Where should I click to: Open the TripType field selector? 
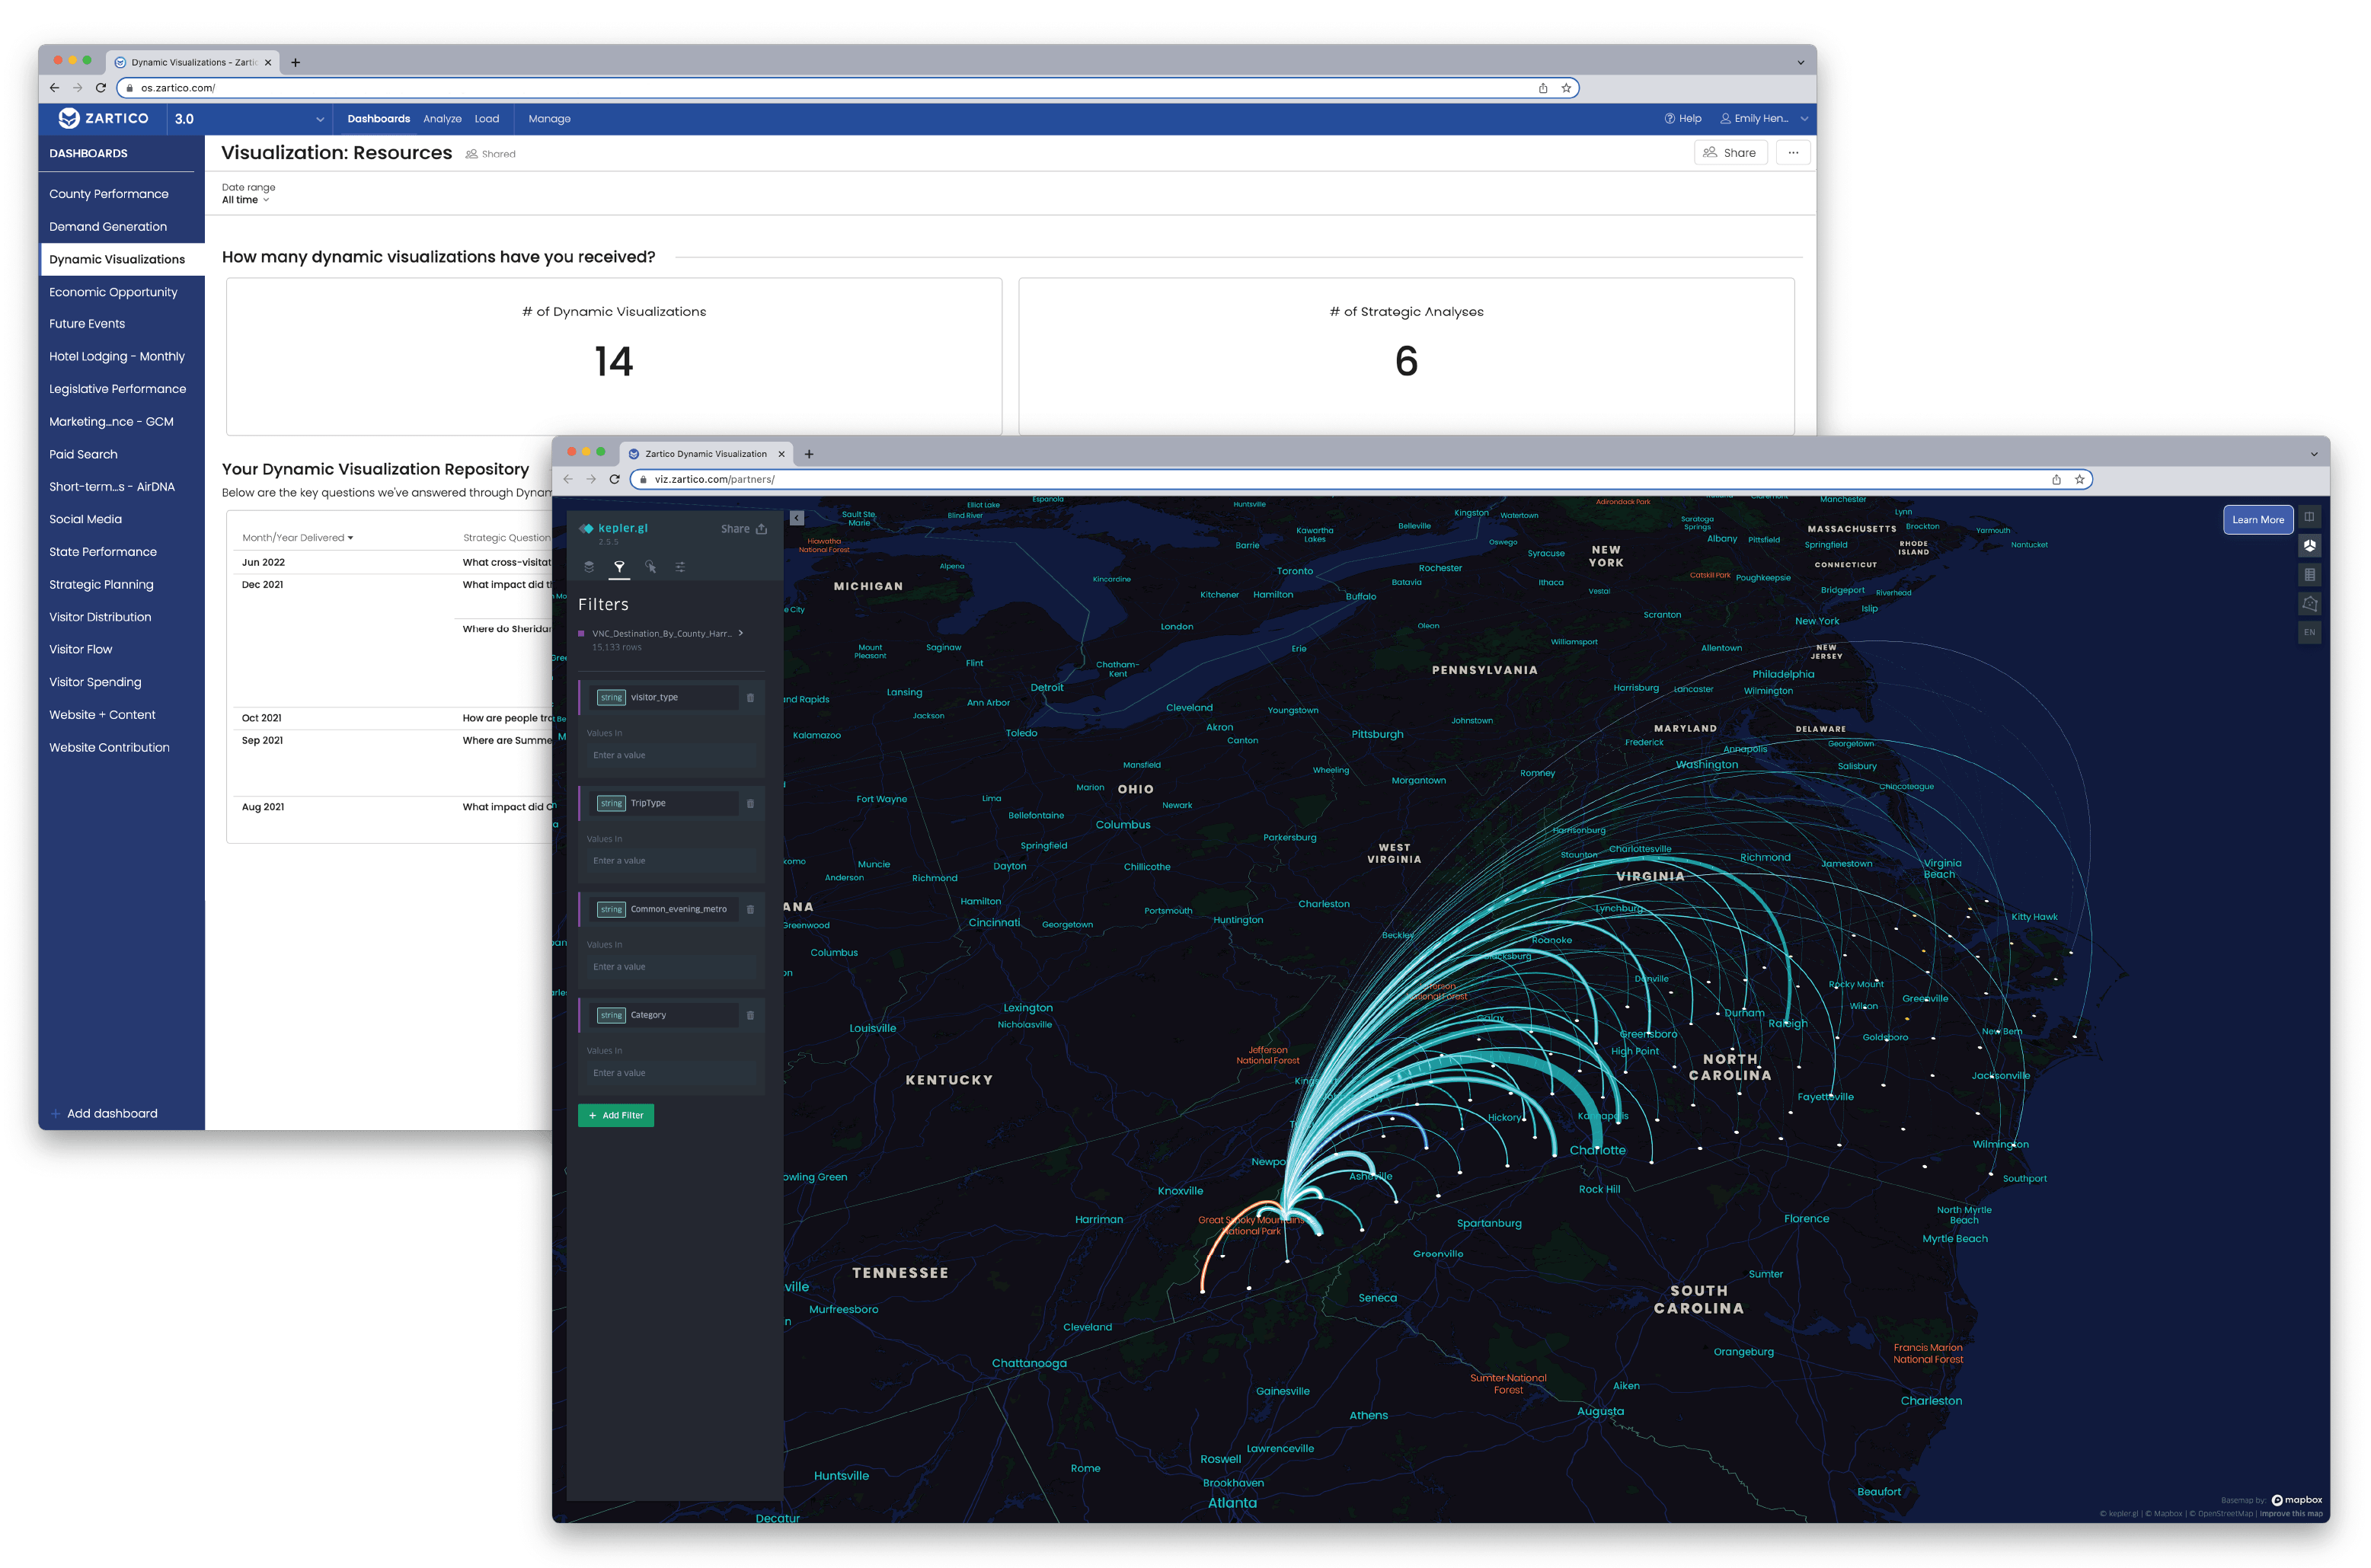click(x=666, y=804)
